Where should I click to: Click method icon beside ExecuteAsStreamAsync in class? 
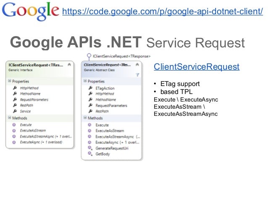89,136
